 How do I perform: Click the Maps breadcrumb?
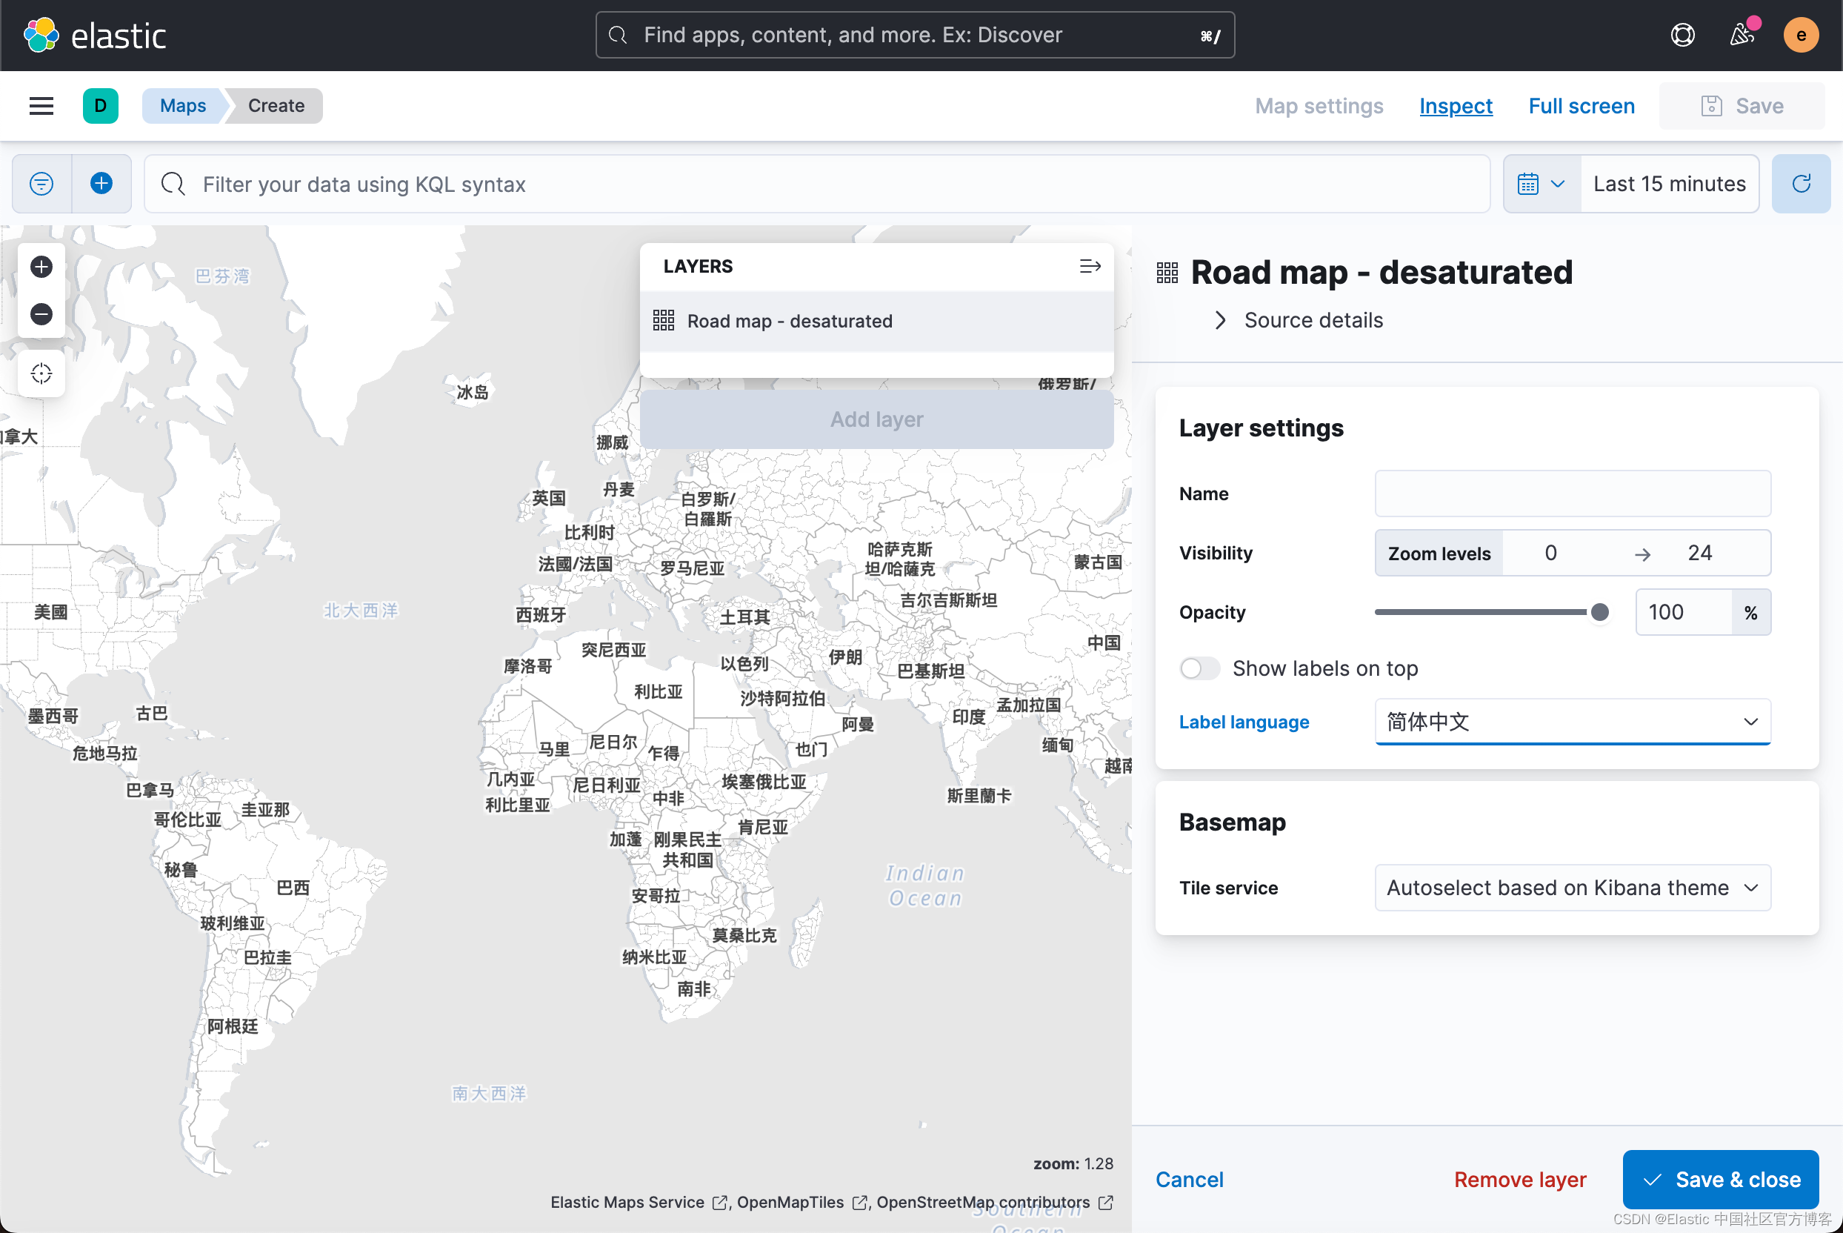click(x=182, y=106)
